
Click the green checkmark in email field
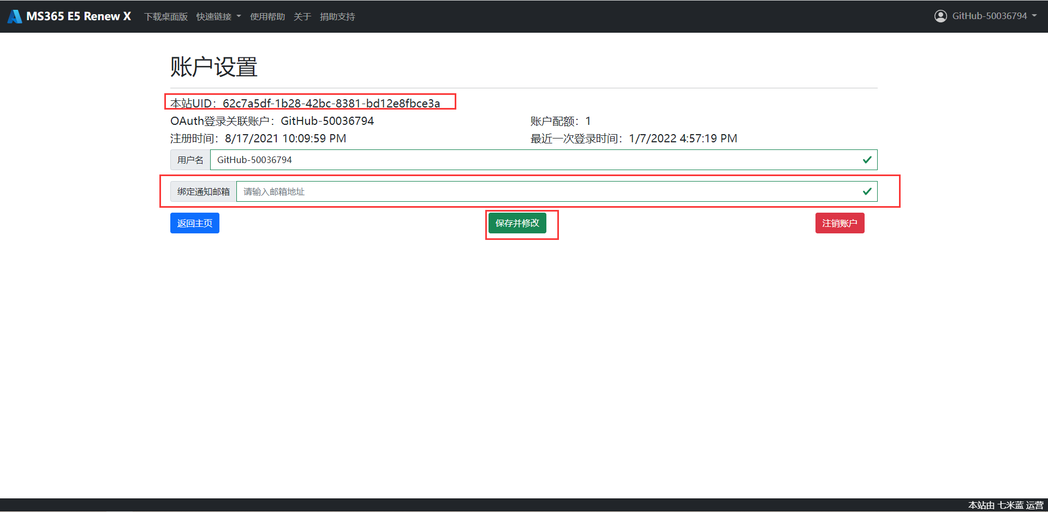coord(867,191)
